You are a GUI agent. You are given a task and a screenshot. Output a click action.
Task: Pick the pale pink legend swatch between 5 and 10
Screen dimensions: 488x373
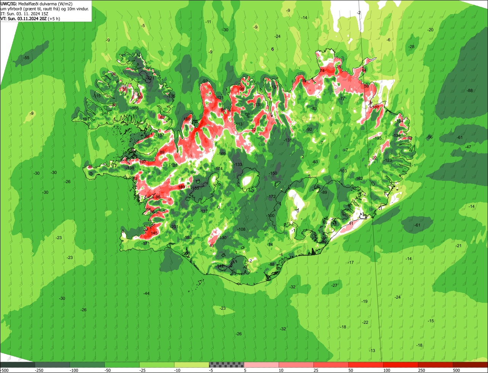(262, 365)
